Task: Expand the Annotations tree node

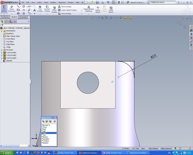Action: pyautogui.click(x=2, y=31)
